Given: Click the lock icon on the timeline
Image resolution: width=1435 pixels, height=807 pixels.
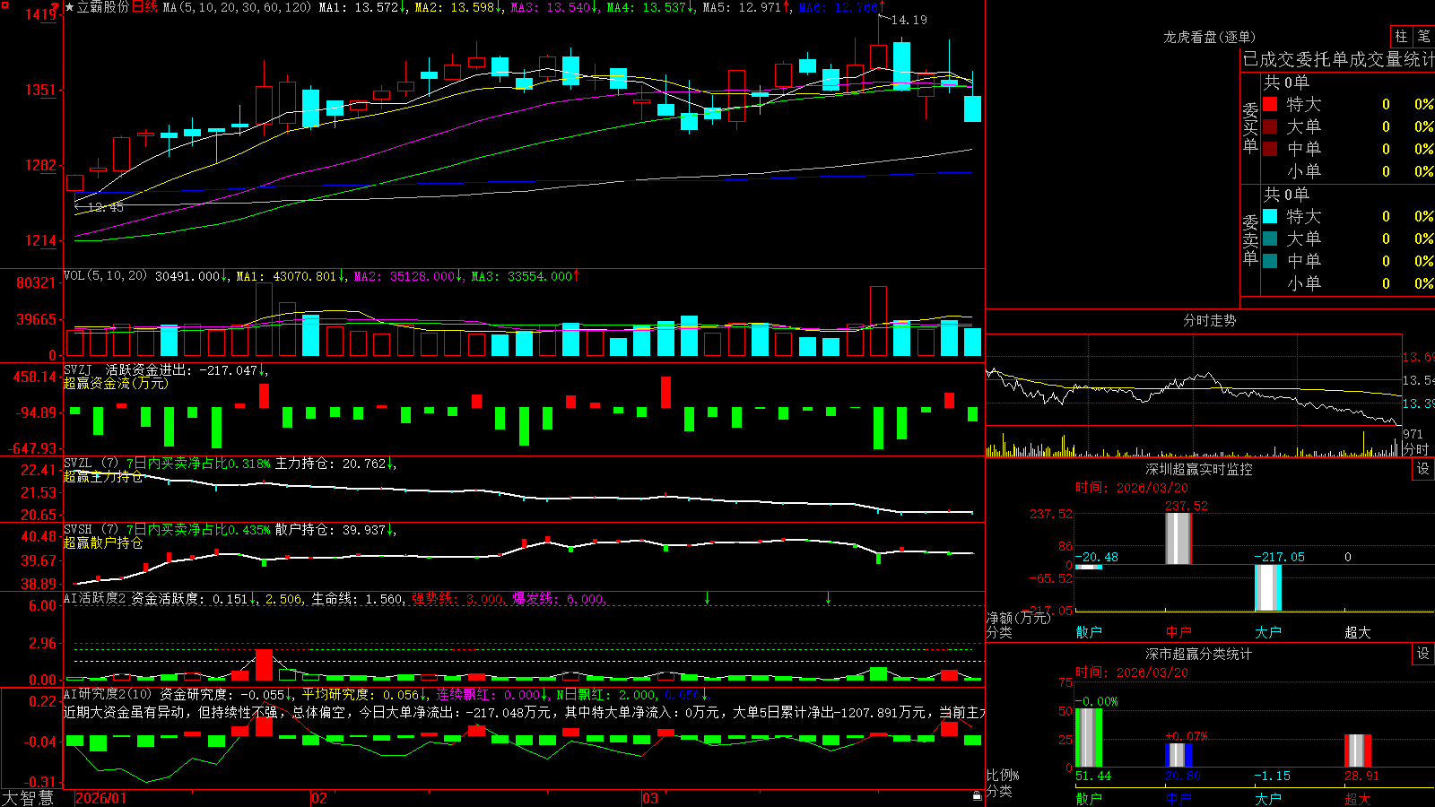Looking at the screenshot, I should click(x=977, y=796).
